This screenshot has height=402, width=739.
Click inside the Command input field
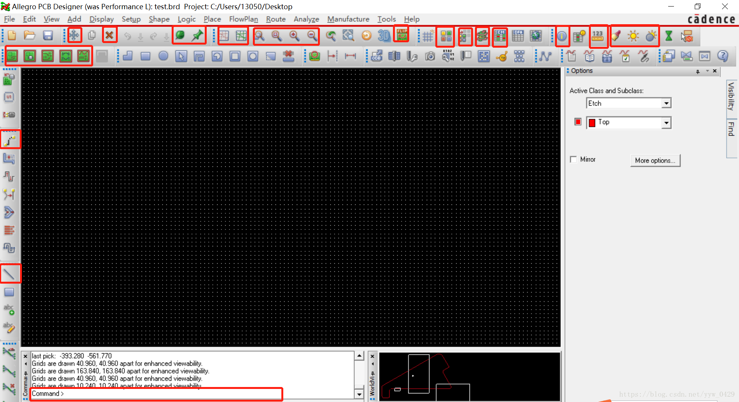pyautogui.click(x=154, y=394)
